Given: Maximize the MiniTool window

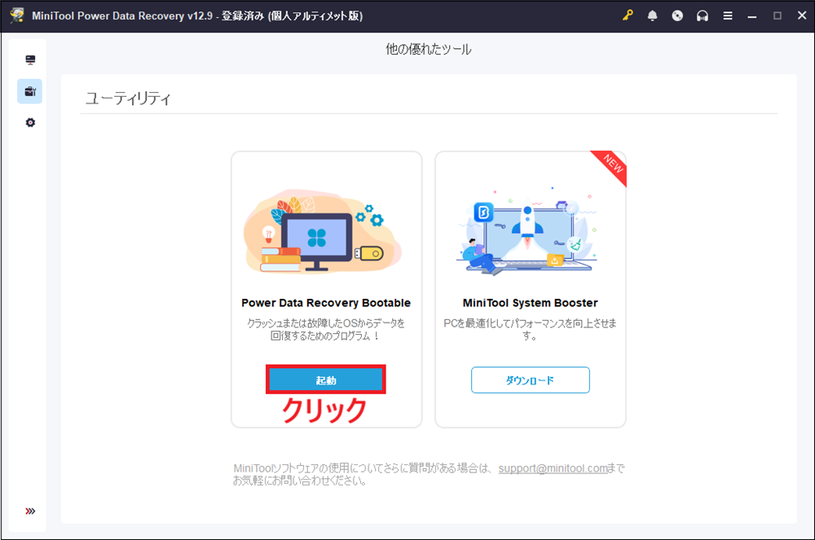Looking at the screenshot, I should point(777,15).
